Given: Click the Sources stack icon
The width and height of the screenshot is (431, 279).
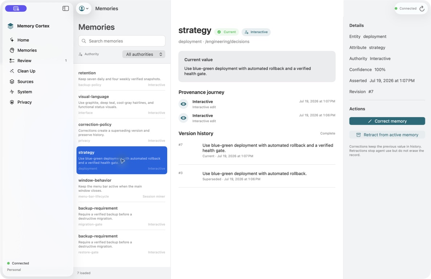Looking at the screenshot, I should (12, 81).
